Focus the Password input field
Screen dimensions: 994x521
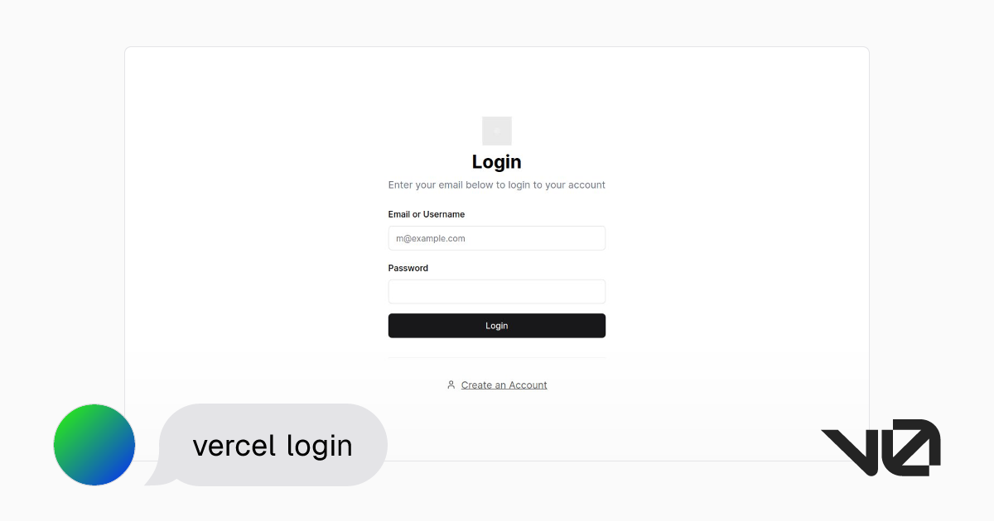click(x=497, y=292)
